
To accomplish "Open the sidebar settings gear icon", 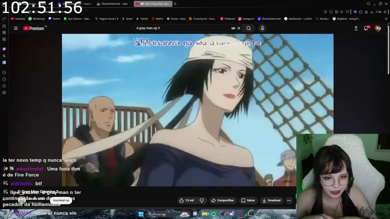I will [x=4, y=92].
